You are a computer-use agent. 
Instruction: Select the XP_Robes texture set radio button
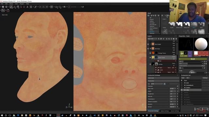pyautogui.click(x=182, y=88)
